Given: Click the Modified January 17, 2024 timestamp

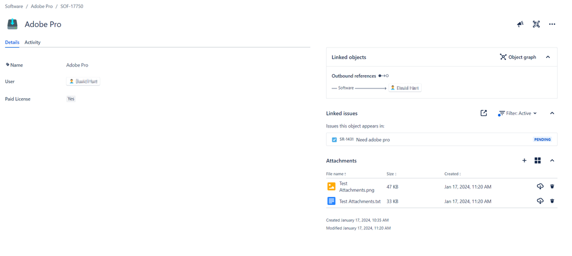Looking at the screenshot, I should click(358, 228).
